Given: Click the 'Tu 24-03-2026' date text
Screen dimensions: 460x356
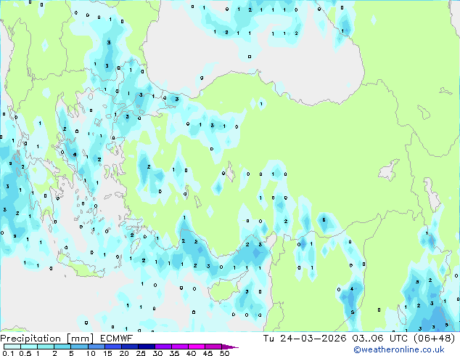Looking at the screenshot, I should [305, 339].
